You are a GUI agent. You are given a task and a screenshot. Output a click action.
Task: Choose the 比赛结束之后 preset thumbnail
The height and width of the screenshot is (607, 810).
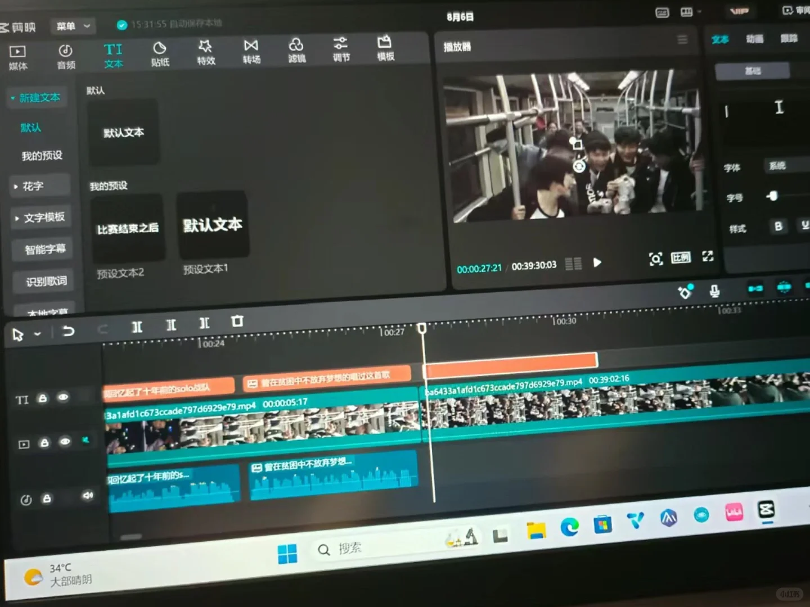pyautogui.click(x=128, y=229)
